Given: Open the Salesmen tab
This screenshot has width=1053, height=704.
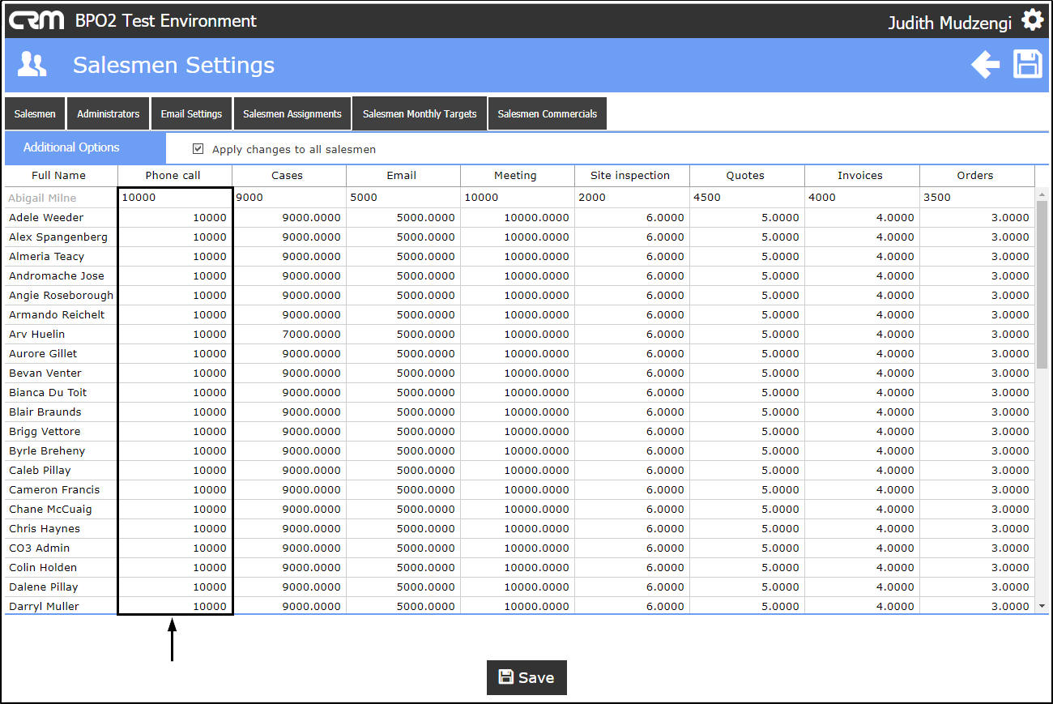Looking at the screenshot, I should [35, 114].
